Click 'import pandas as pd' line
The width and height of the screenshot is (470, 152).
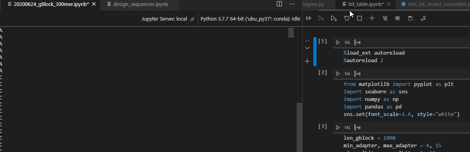pos(373,106)
